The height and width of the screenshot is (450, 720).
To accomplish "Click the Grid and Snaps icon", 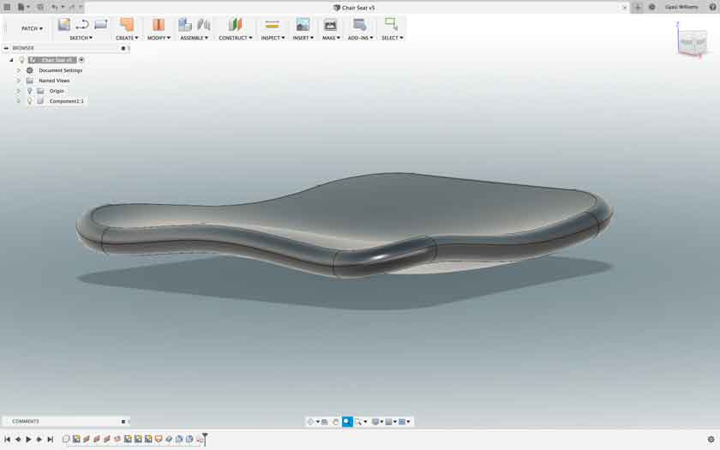I will click(389, 422).
